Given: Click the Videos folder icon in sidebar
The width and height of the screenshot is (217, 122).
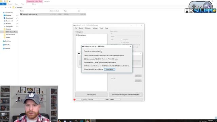Looking at the screenshot, I should coord(4,38).
